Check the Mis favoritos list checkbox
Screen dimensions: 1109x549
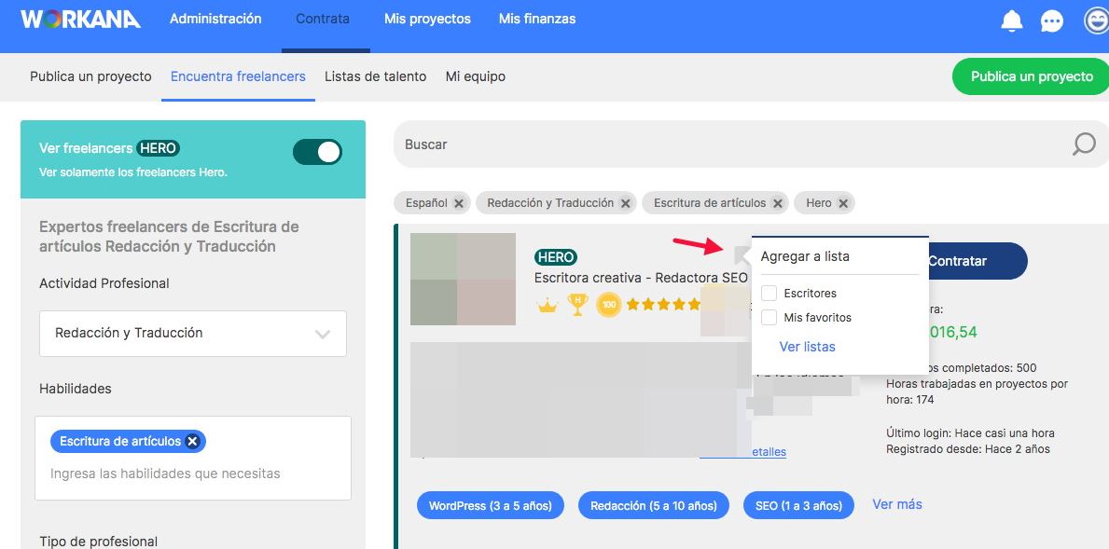pyautogui.click(x=769, y=318)
